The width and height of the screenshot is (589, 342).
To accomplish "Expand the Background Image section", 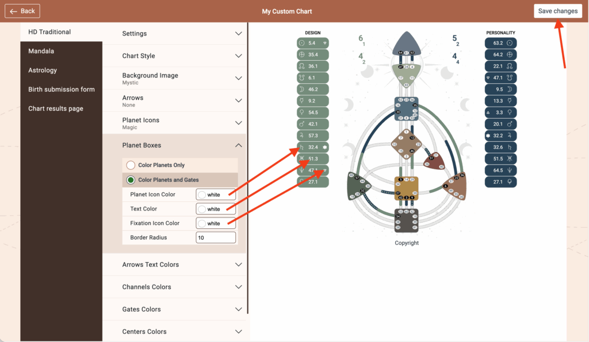I will point(239,79).
